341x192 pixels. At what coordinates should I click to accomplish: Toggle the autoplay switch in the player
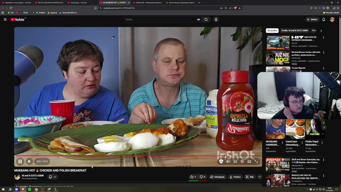click(x=228, y=161)
